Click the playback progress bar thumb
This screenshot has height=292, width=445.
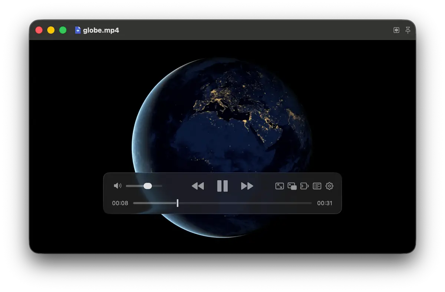[178, 203]
